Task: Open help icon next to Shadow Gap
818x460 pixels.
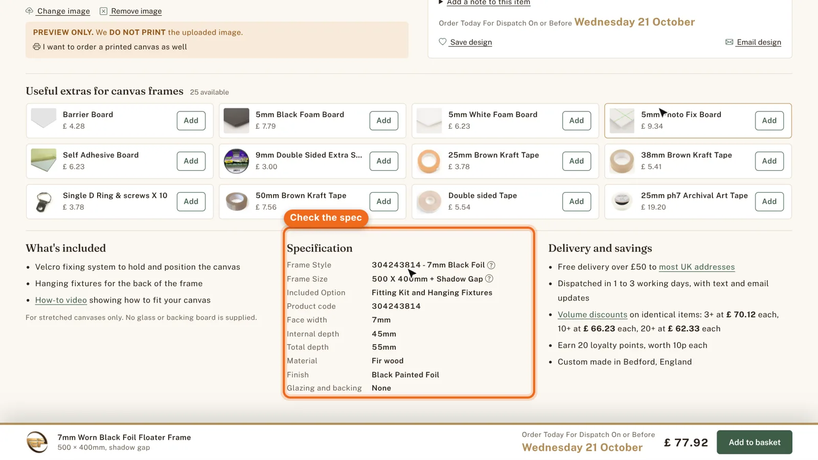Action: click(489, 279)
